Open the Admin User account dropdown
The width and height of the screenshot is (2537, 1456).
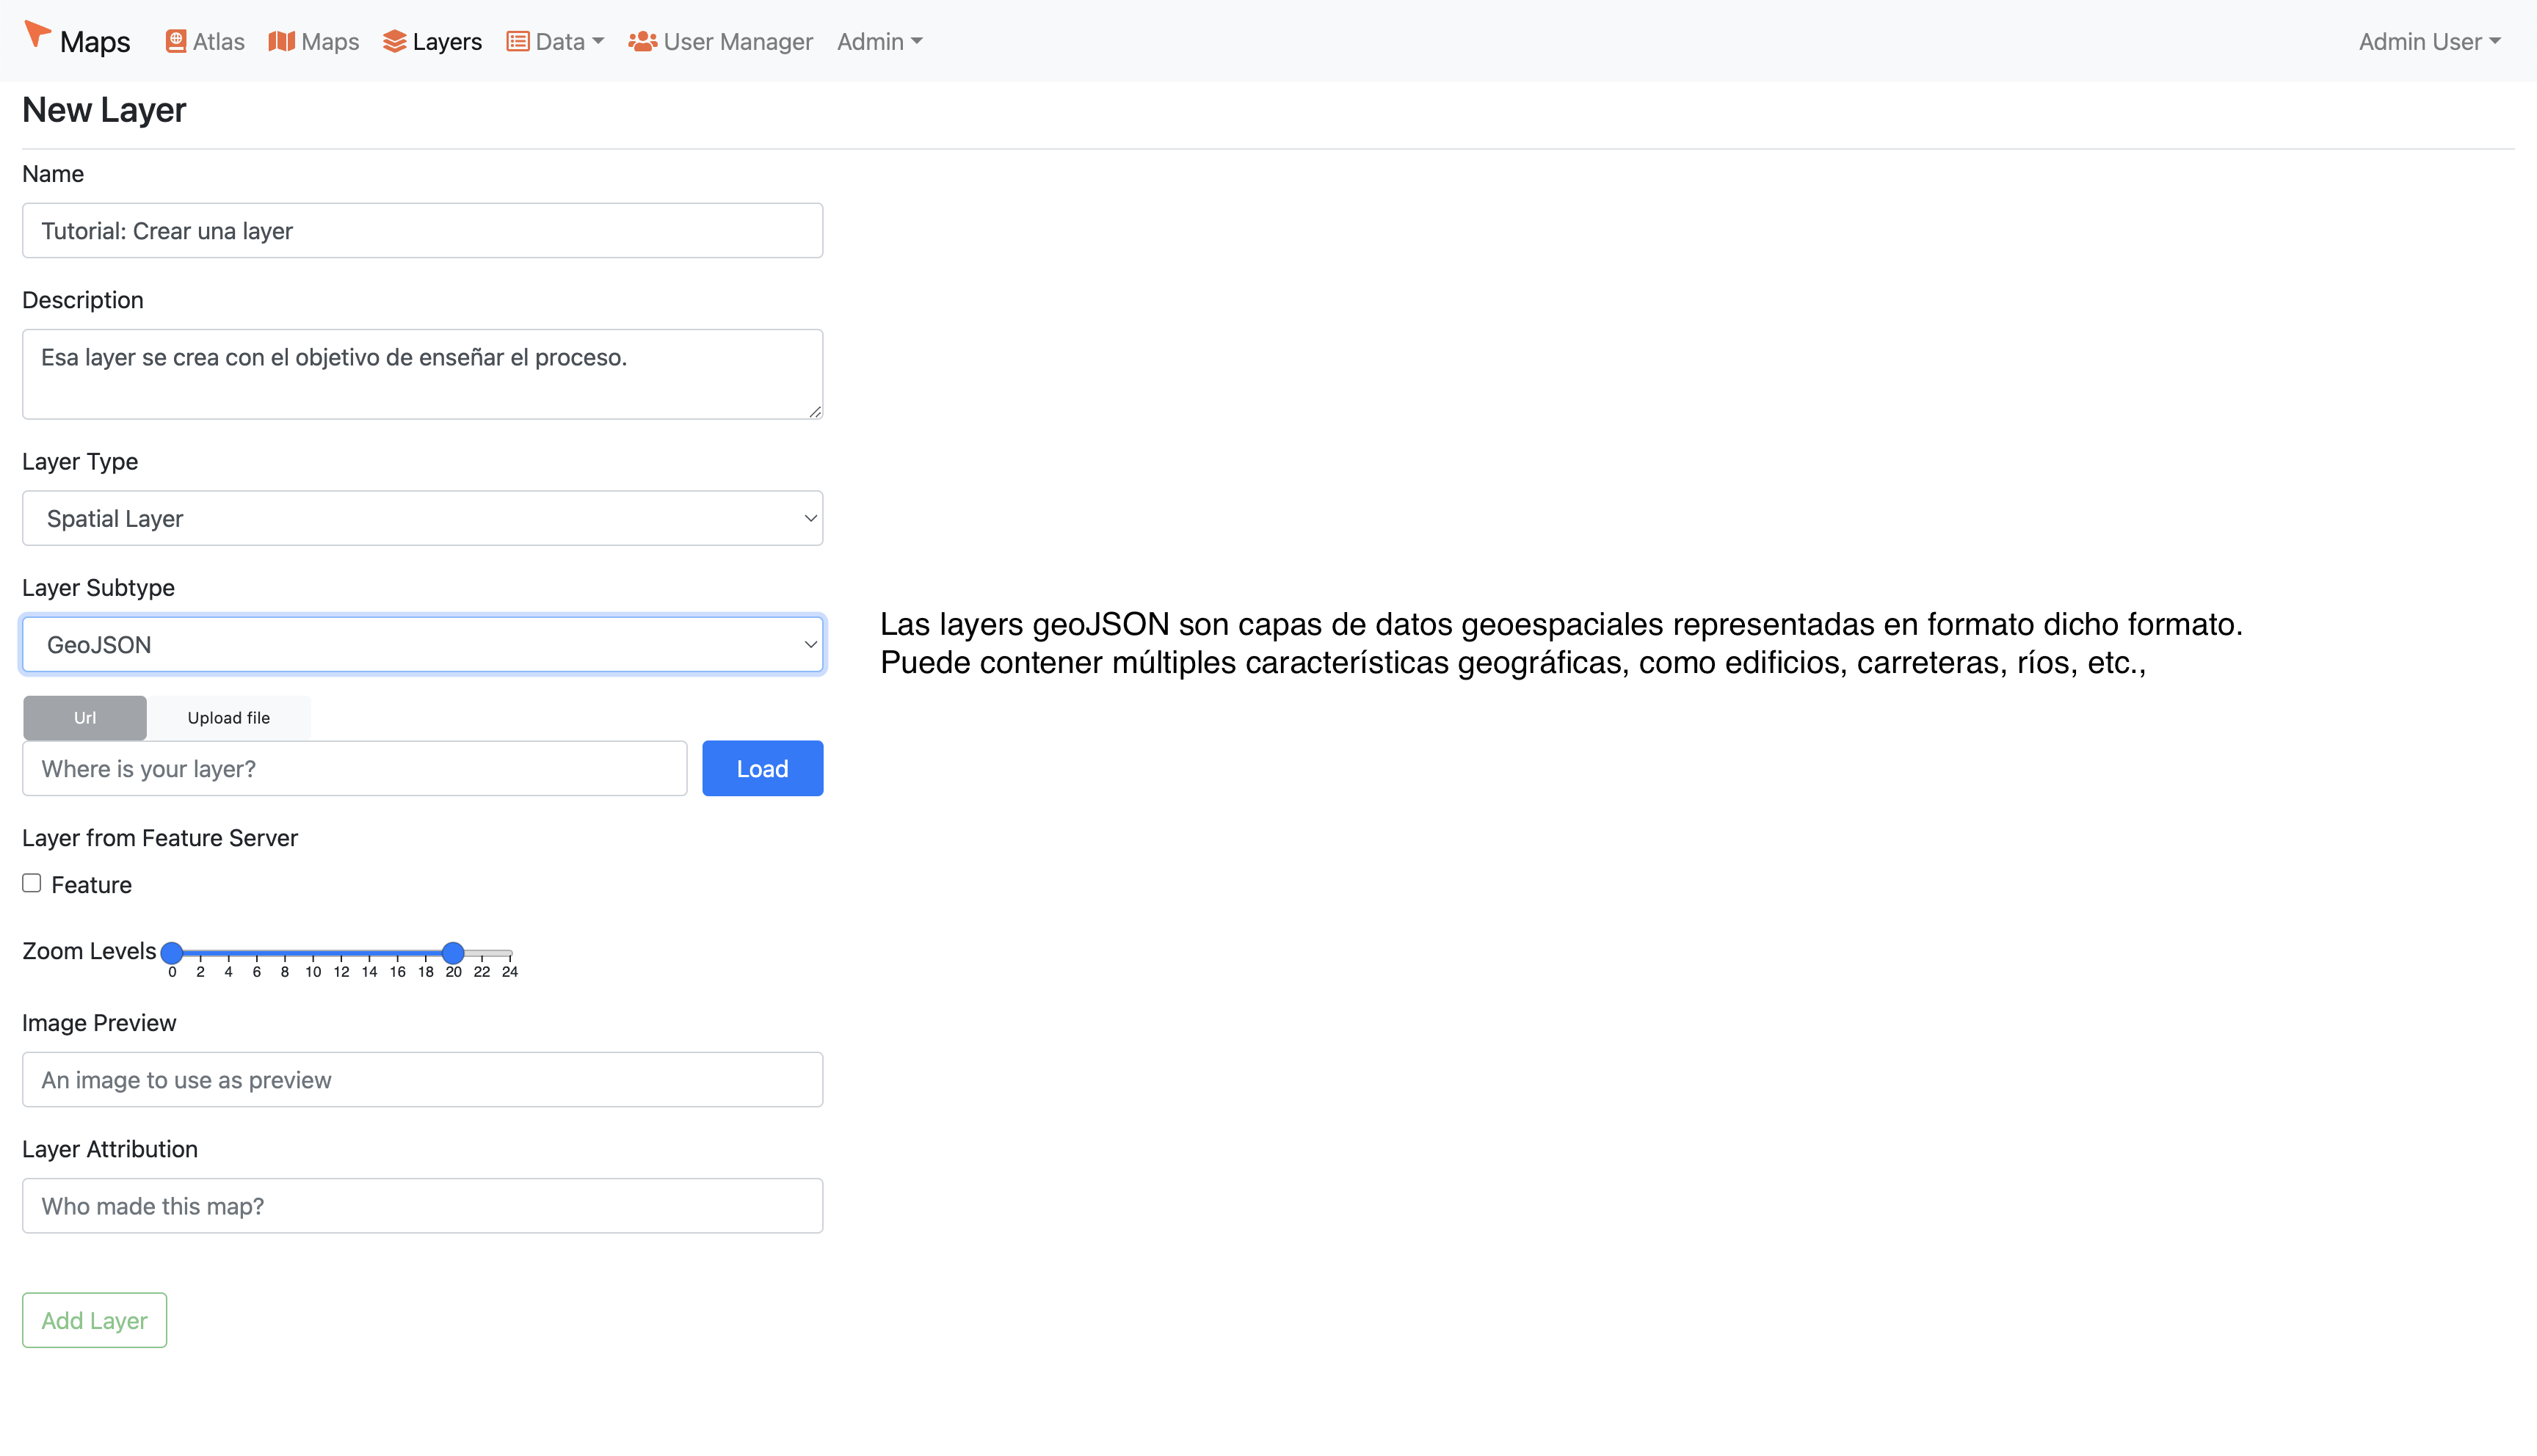coord(2429,41)
